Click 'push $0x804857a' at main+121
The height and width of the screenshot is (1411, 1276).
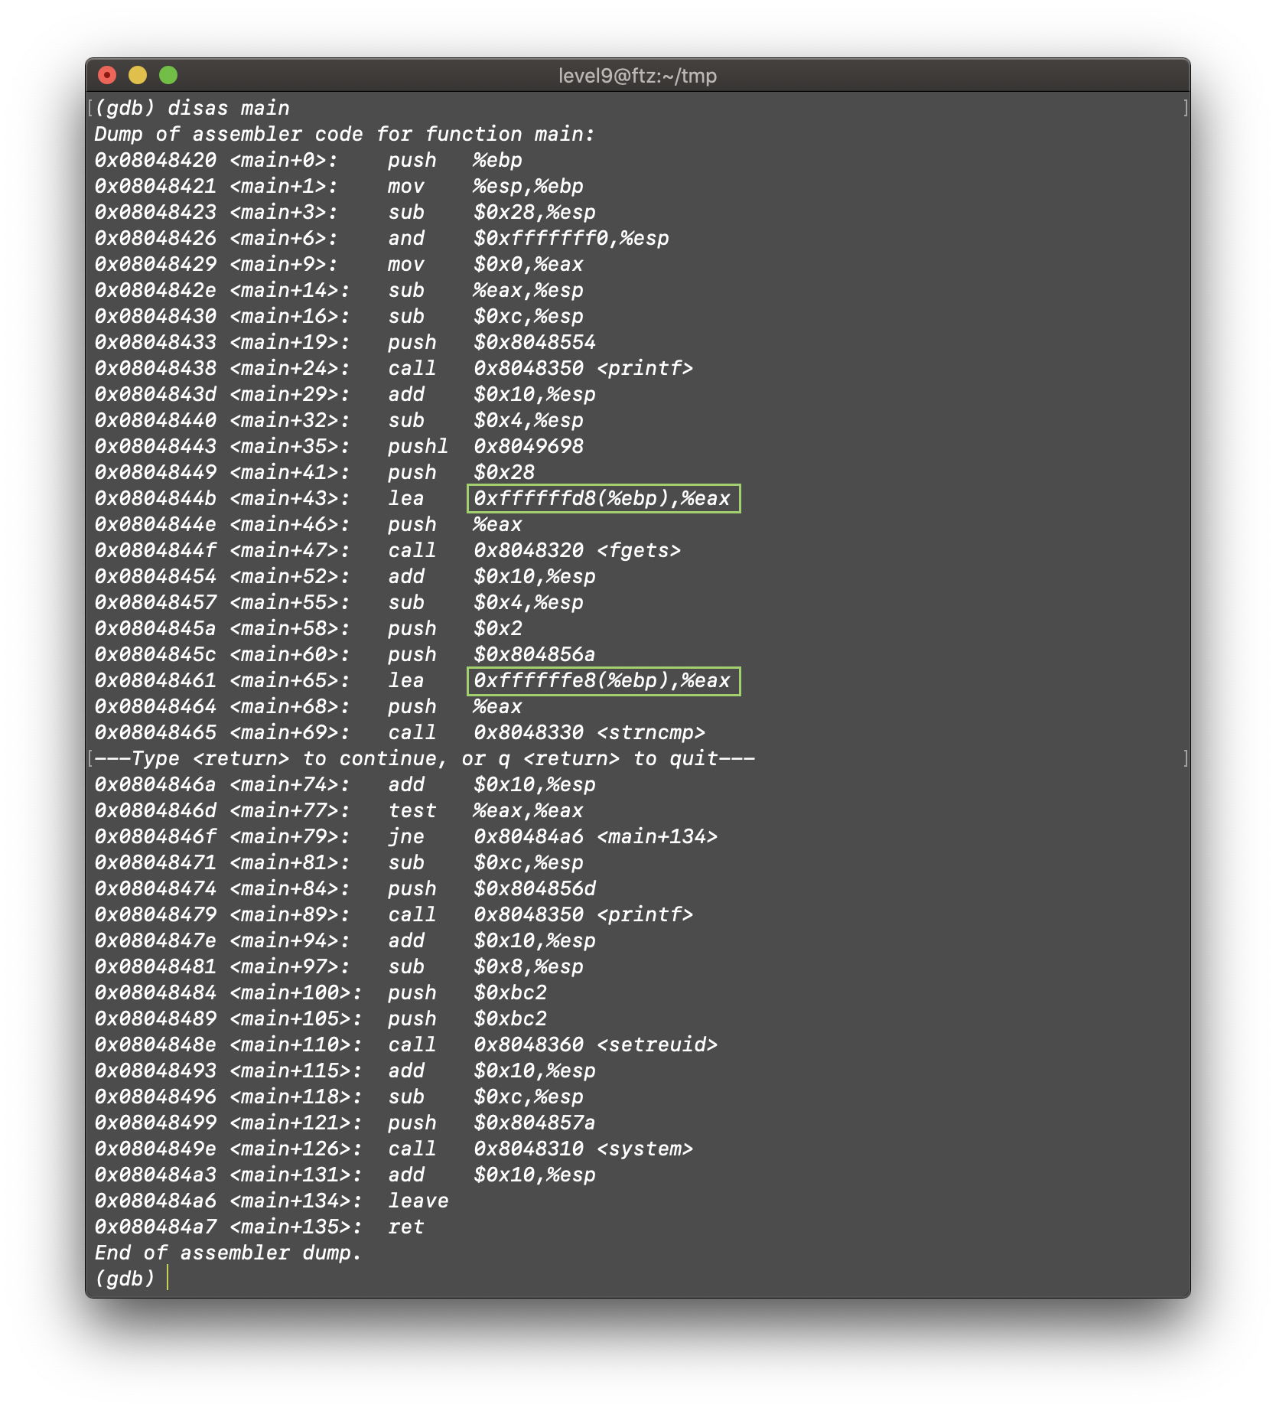(x=491, y=1123)
